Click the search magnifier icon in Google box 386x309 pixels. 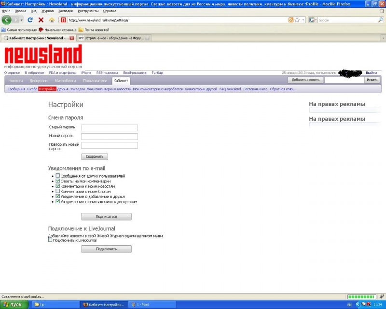pyautogui.click(x=380, y=20)
